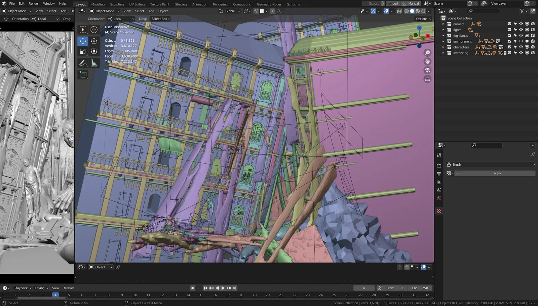
Task: Select the Add Cube tool
Action: tap(82, 75)
